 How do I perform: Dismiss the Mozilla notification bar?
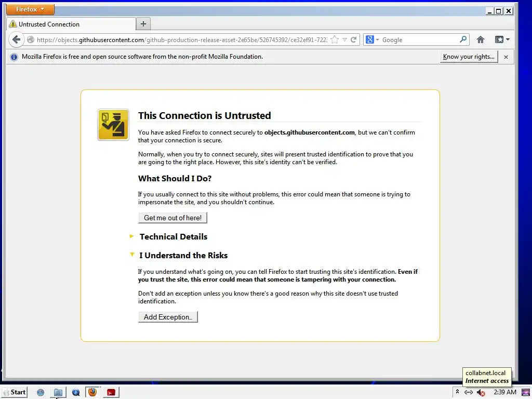click(x=506, y=57)
